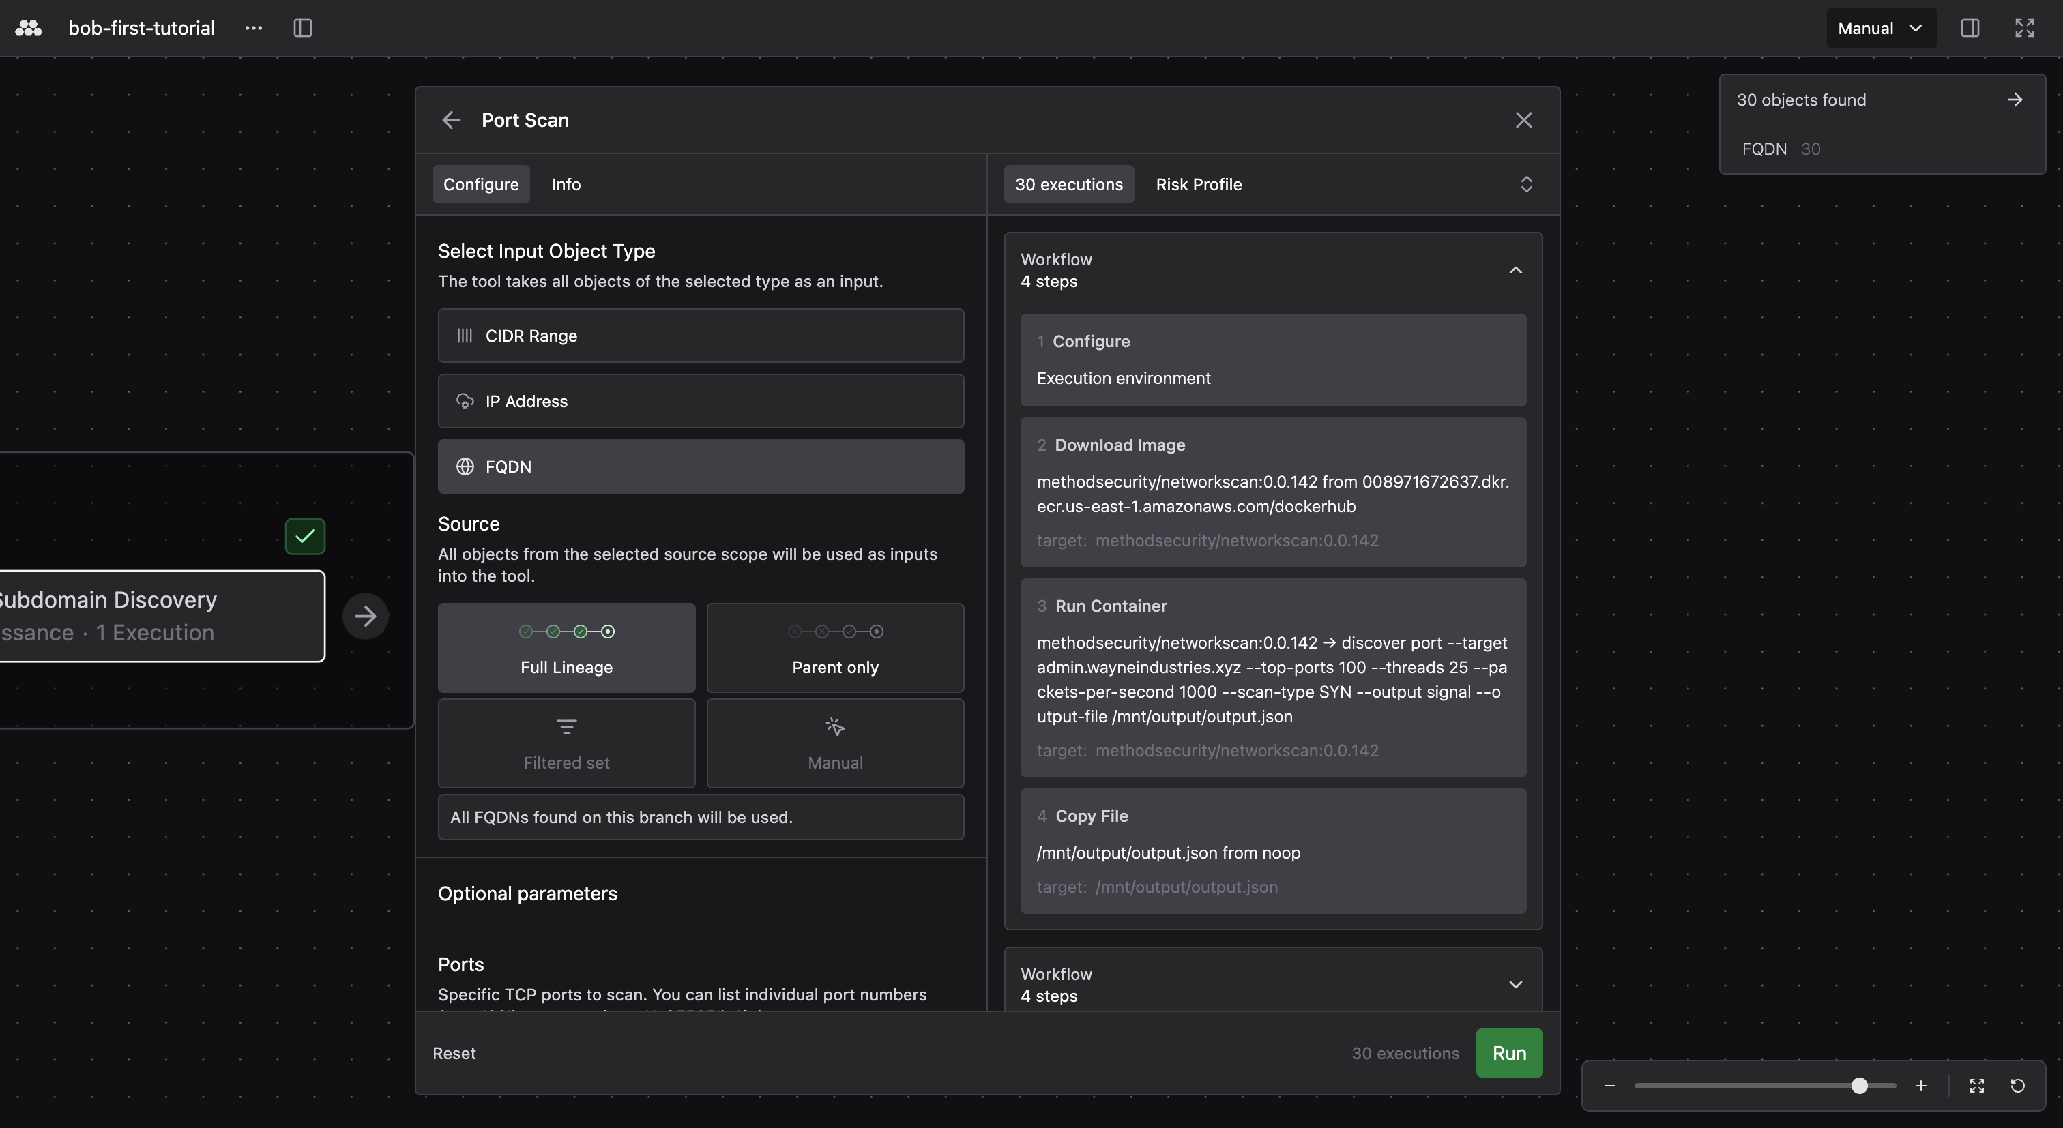
Task: Reset canvas view with the refresh icon
Action: point(2018,1086)
